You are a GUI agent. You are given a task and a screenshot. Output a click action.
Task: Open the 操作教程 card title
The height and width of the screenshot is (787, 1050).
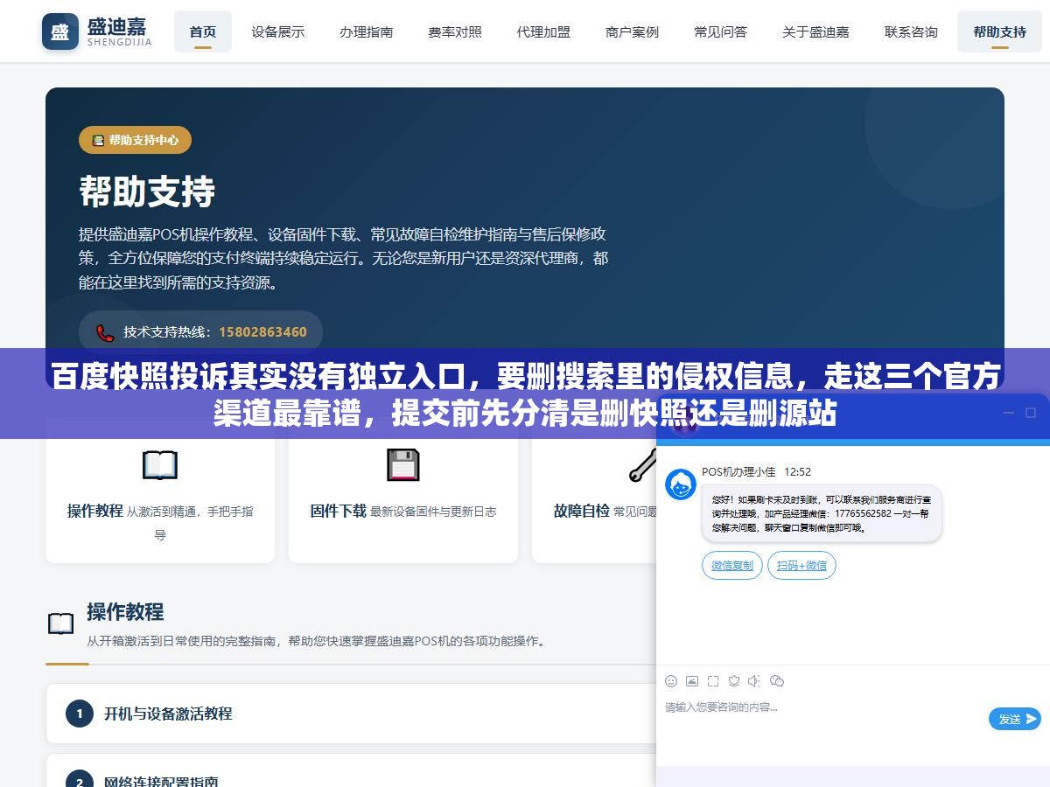point(95,511)
